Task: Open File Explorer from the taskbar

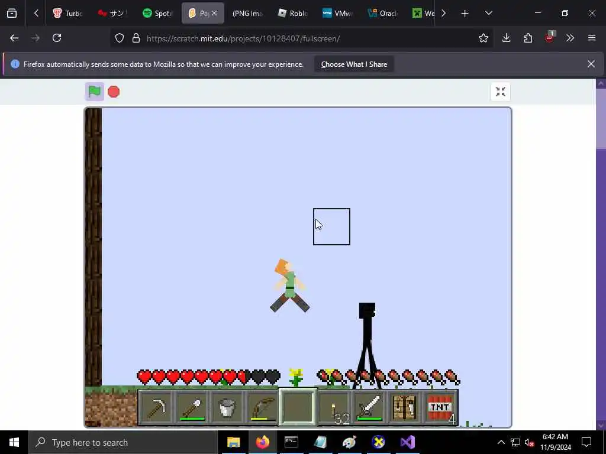Action: [x=233, y=442]
